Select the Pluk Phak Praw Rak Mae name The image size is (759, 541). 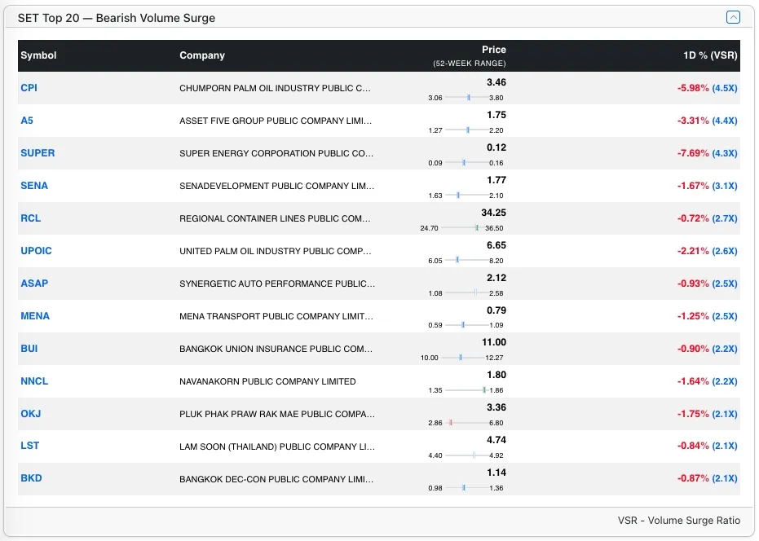click(x=277, y=414)
